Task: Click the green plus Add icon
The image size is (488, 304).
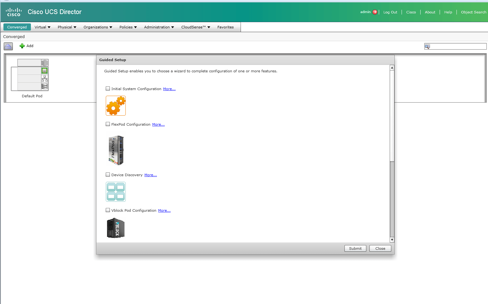Action: click(x=22, y=46)
